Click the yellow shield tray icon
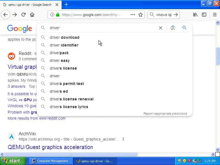Screen dimensions: 220x165 tap(185, 161)
